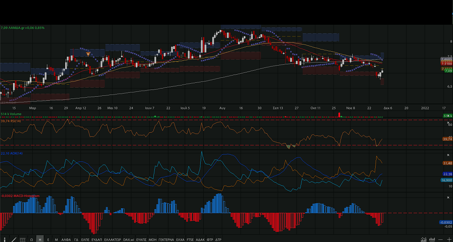The height and width of the screenshot is (242, 453).
Task: Open the ΓΔ index shortcut
Action: 76,240
